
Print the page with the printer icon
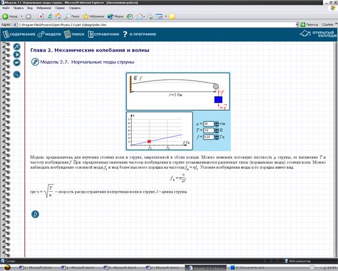[150, 16]
